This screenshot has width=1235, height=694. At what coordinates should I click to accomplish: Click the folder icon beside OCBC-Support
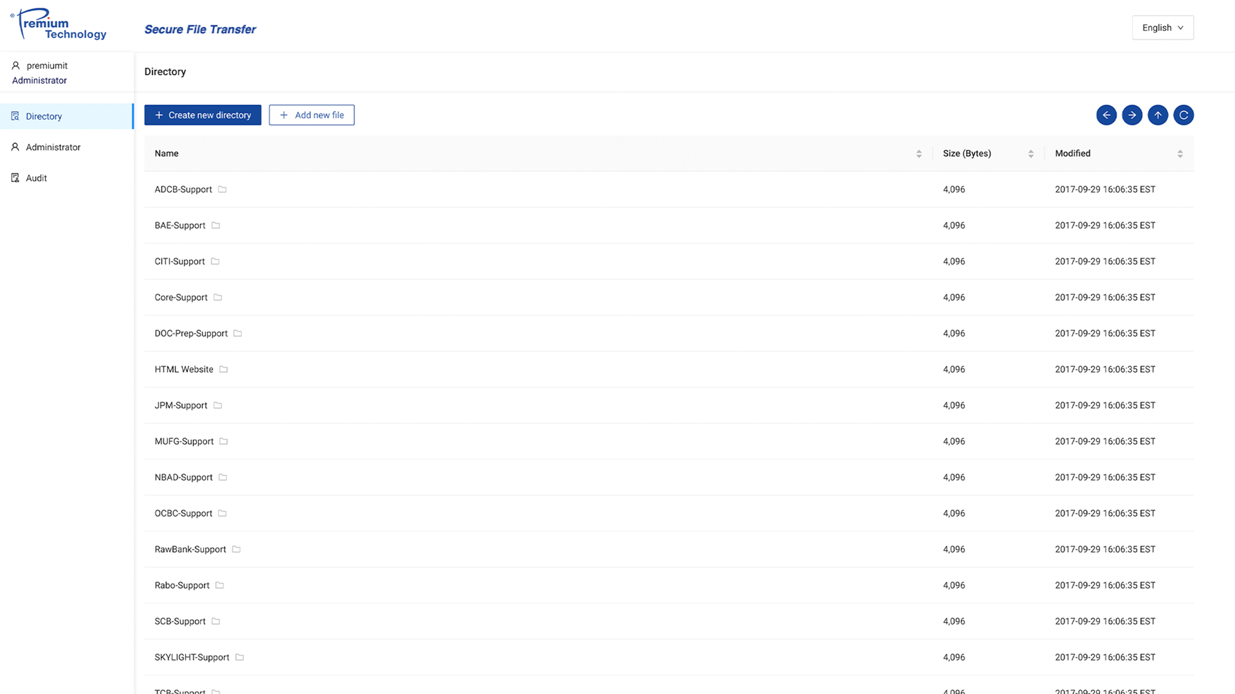[222, 513]
